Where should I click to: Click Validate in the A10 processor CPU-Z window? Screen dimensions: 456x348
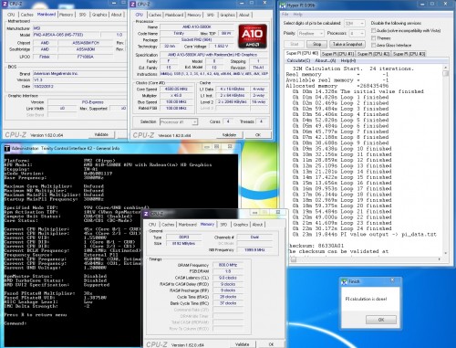coord(229,134)
